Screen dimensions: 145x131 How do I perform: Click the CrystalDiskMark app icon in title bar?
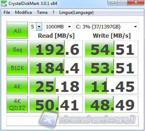click(4, 3)
